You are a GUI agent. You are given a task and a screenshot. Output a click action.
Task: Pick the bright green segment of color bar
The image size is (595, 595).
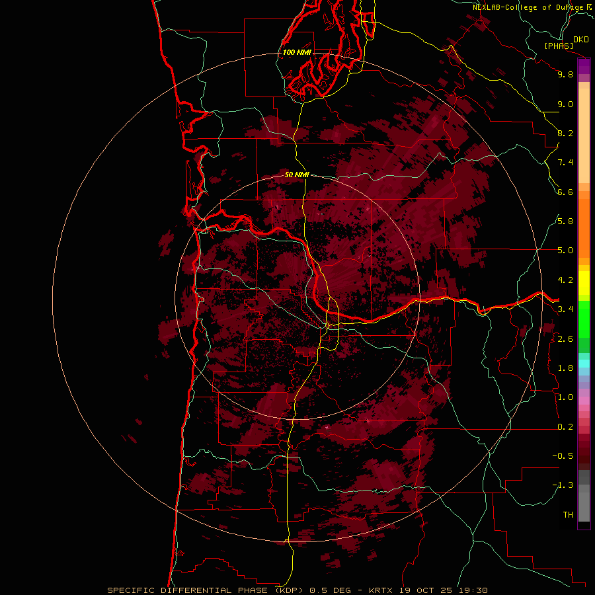pyautogui.click(x=584, y=319)
